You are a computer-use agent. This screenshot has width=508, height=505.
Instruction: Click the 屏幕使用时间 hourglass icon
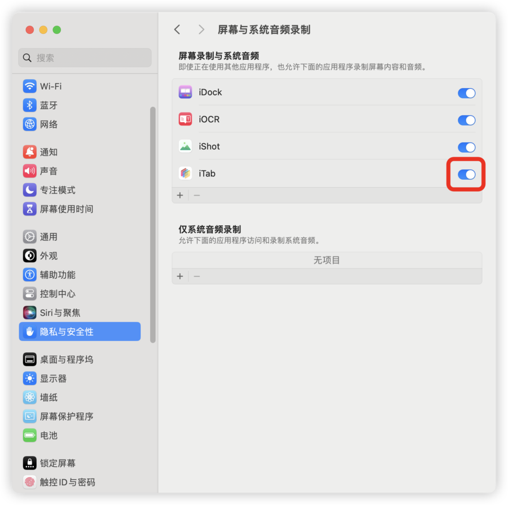(29, 209)
